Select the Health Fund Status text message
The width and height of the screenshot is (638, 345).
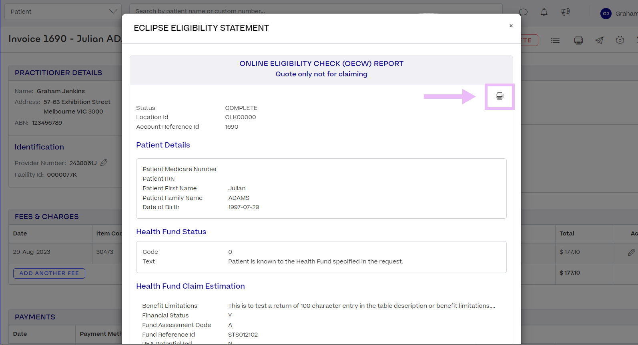pyautogui.click(x=316, y=261)
